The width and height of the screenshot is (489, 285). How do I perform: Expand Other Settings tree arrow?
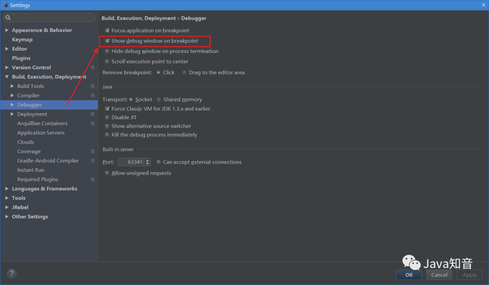[x=7, y=217]
